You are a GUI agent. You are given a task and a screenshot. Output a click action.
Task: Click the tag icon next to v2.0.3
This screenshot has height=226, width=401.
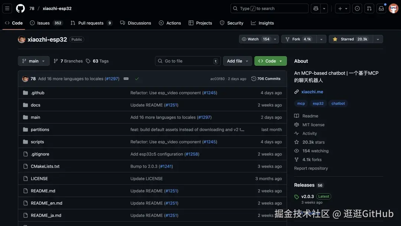(x=297, y=197)
